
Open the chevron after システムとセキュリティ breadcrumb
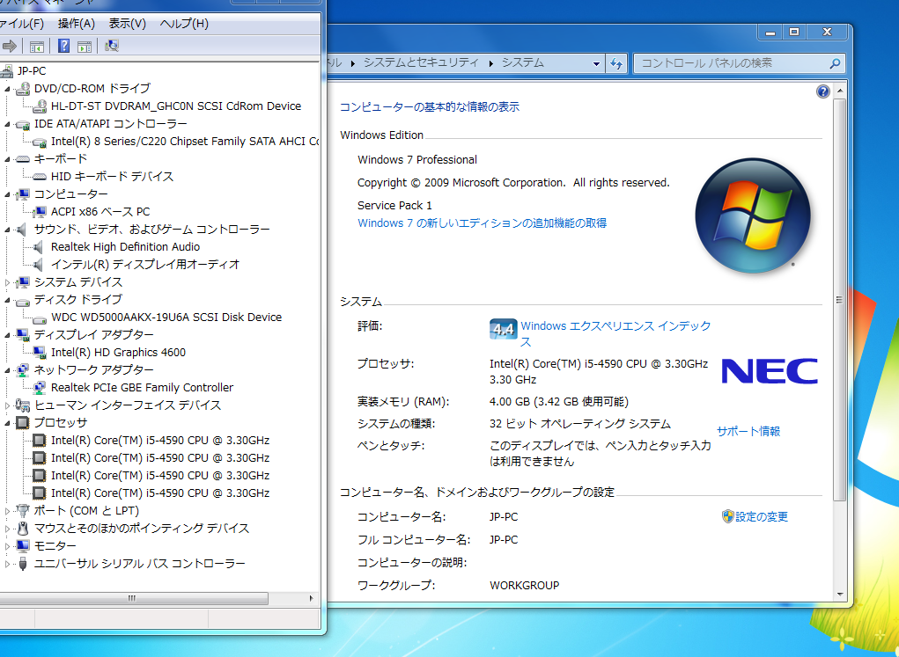[x=490, y=63]
